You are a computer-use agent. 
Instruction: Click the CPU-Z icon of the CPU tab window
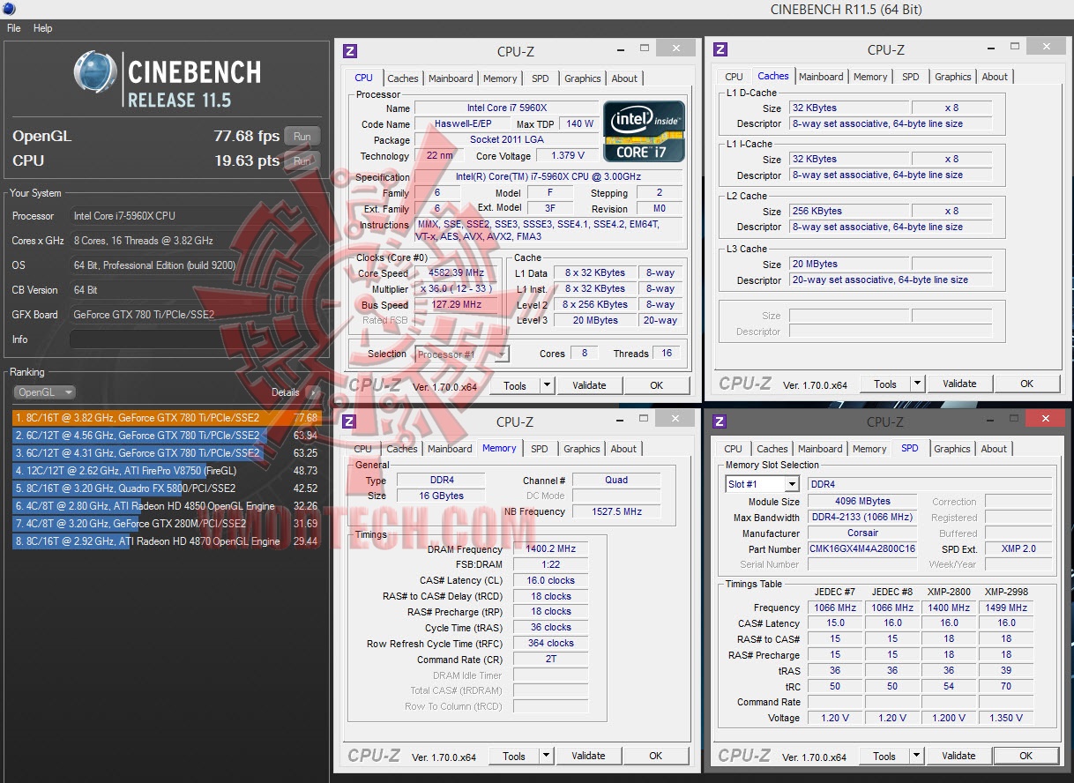click(350, 51)
